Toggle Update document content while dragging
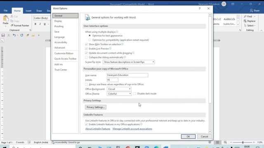Image resolution: width=264 pixels, height=148 pixels. pos(86,53)
